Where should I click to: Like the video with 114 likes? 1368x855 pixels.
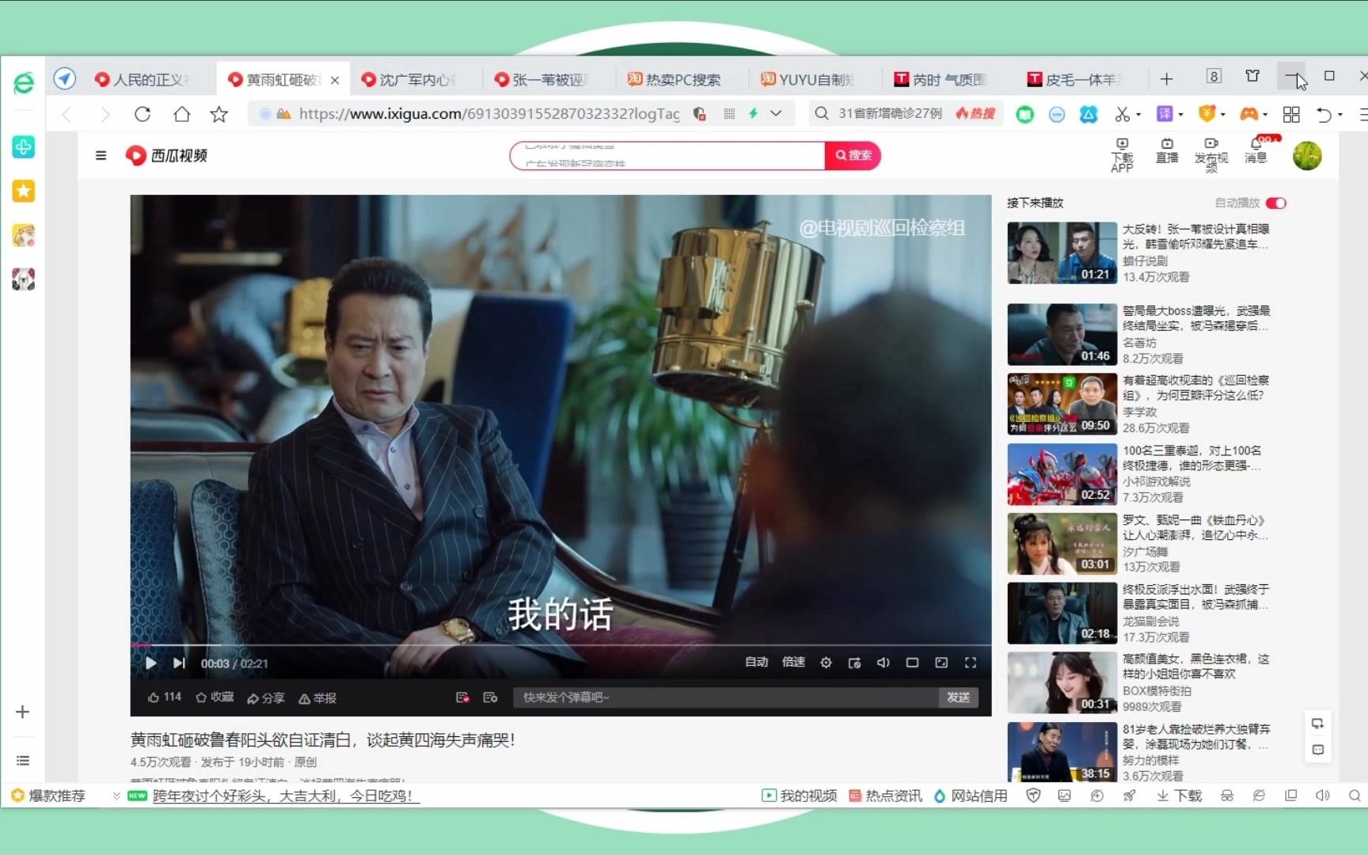(x=165, y=697)
